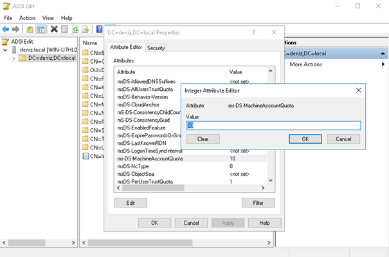Expand the DC=deniz,DC=local tree node
The image size is (389, 257).
point(14,59)
